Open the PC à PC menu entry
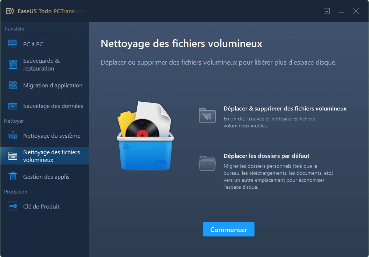Image resolution: width=369 pixels, height=257 pixels. (45, 44)
